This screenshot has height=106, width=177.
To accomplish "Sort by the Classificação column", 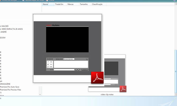I will point(97,4).
